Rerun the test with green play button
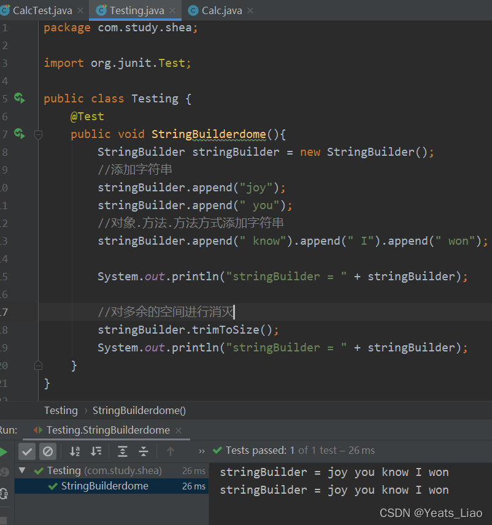This screenshot has width=492, height=525. coord(4,452)
